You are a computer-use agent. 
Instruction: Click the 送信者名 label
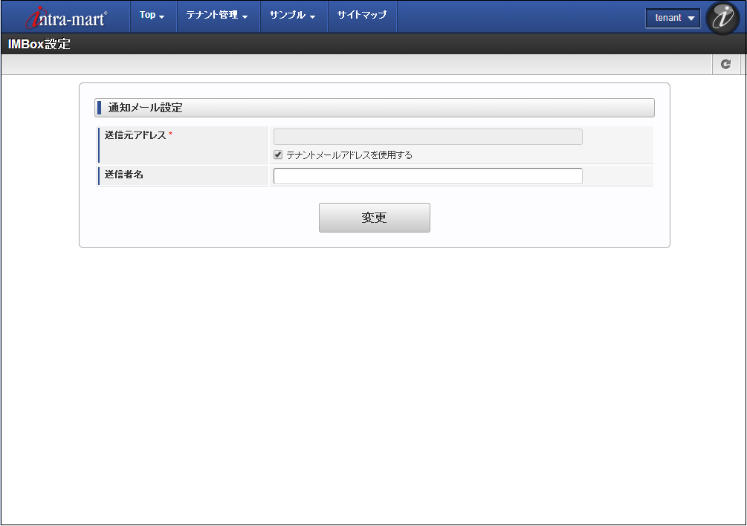124,175
